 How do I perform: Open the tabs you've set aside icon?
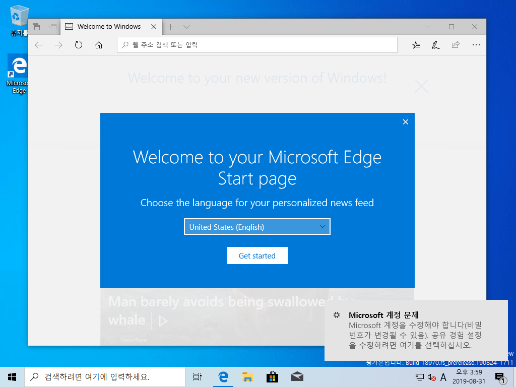(36, 27)
